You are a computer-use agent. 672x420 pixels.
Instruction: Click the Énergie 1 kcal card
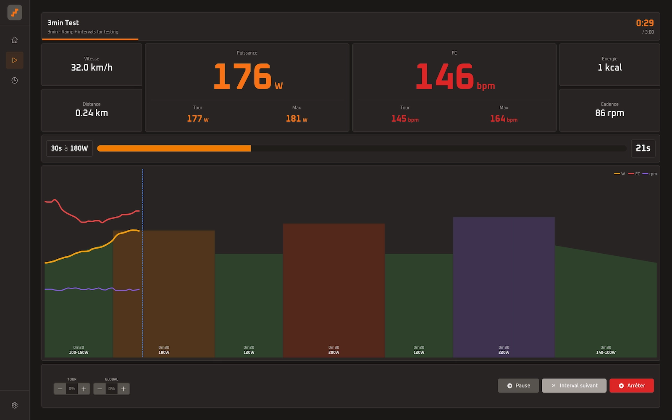point(609,65)
